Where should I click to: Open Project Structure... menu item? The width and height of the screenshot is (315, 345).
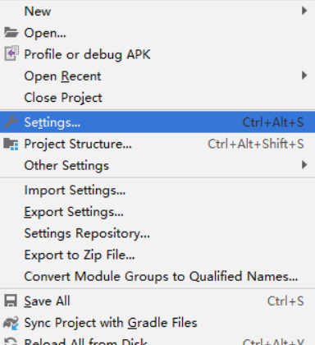(157, 144)
